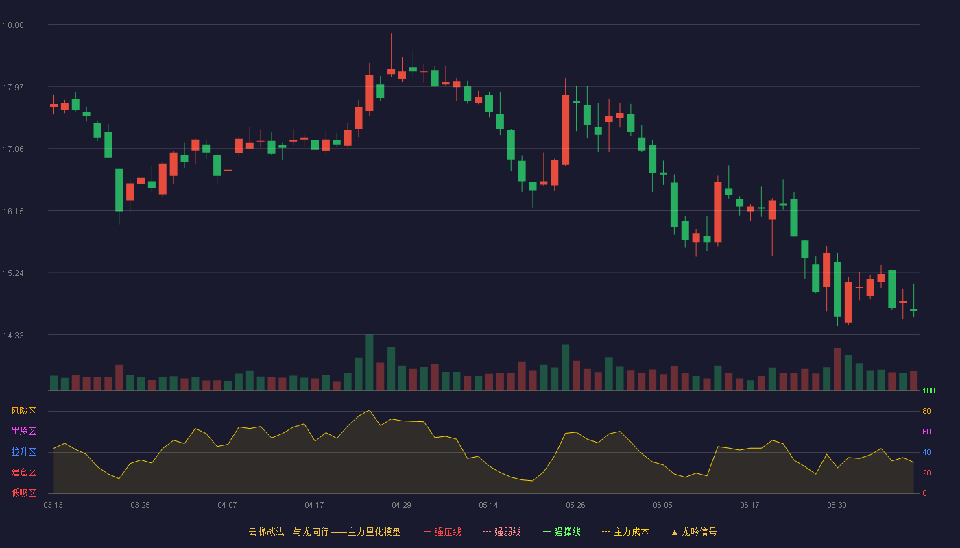Screen dimensions: 960x548
Task: Click the 03-13 date label
Action: click(x=53, y=505)
